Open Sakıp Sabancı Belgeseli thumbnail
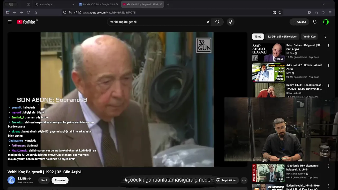Image resolution: width=338 pixels, height=190 pixels. tap(268, 52)
